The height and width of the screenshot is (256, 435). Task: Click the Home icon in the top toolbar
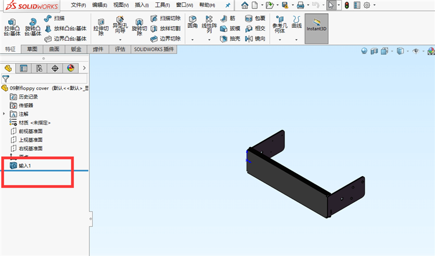(x=245, y=5)
